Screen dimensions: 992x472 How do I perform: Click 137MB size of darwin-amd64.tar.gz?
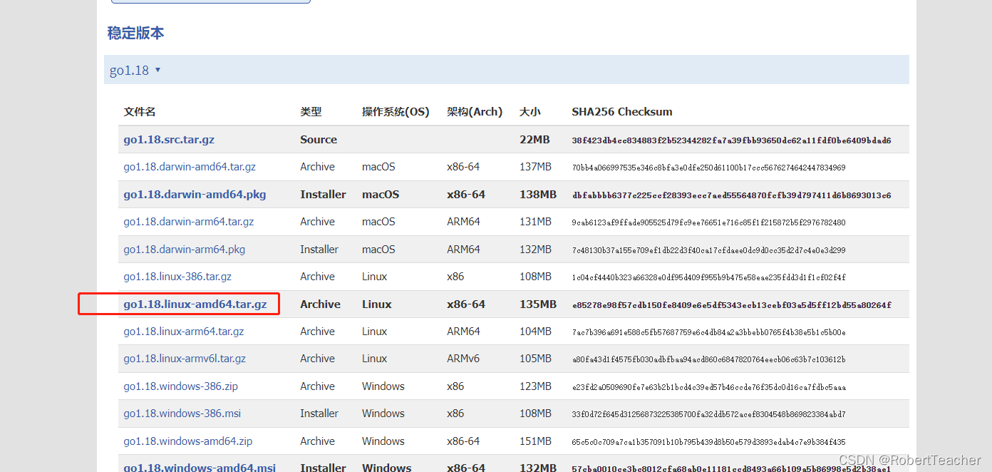[x=536, y=167]
